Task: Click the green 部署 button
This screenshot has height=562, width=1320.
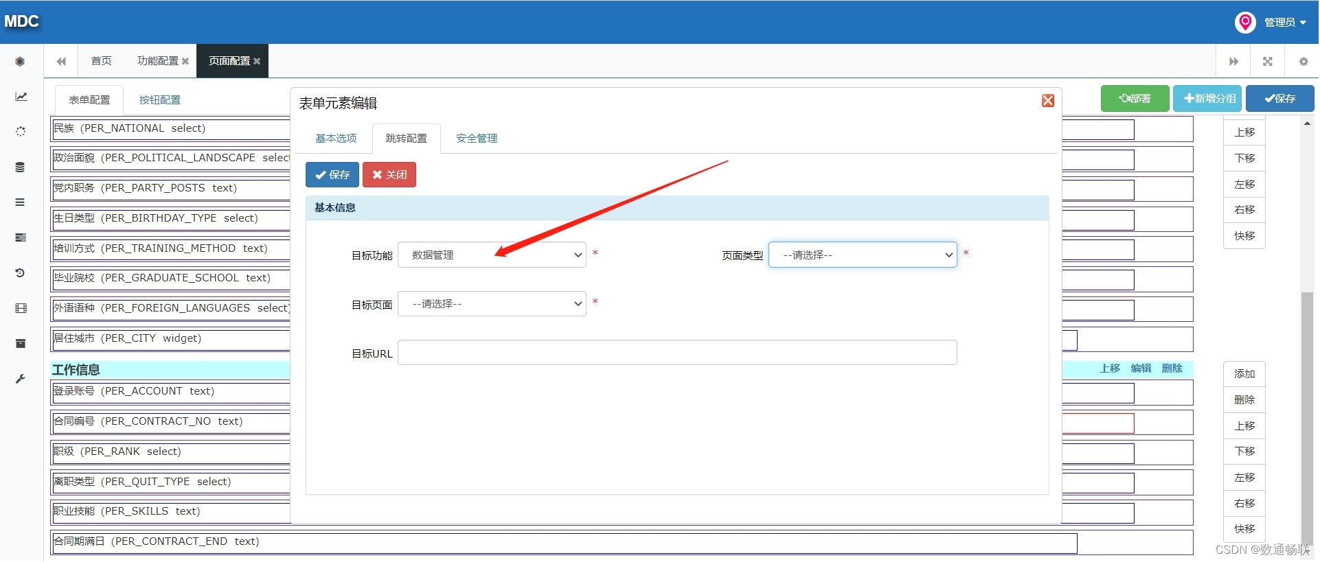Action: click(x=1135, y=99)
